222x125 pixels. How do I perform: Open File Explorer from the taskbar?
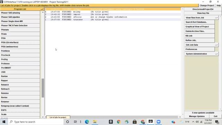click(x=95, y=122)
